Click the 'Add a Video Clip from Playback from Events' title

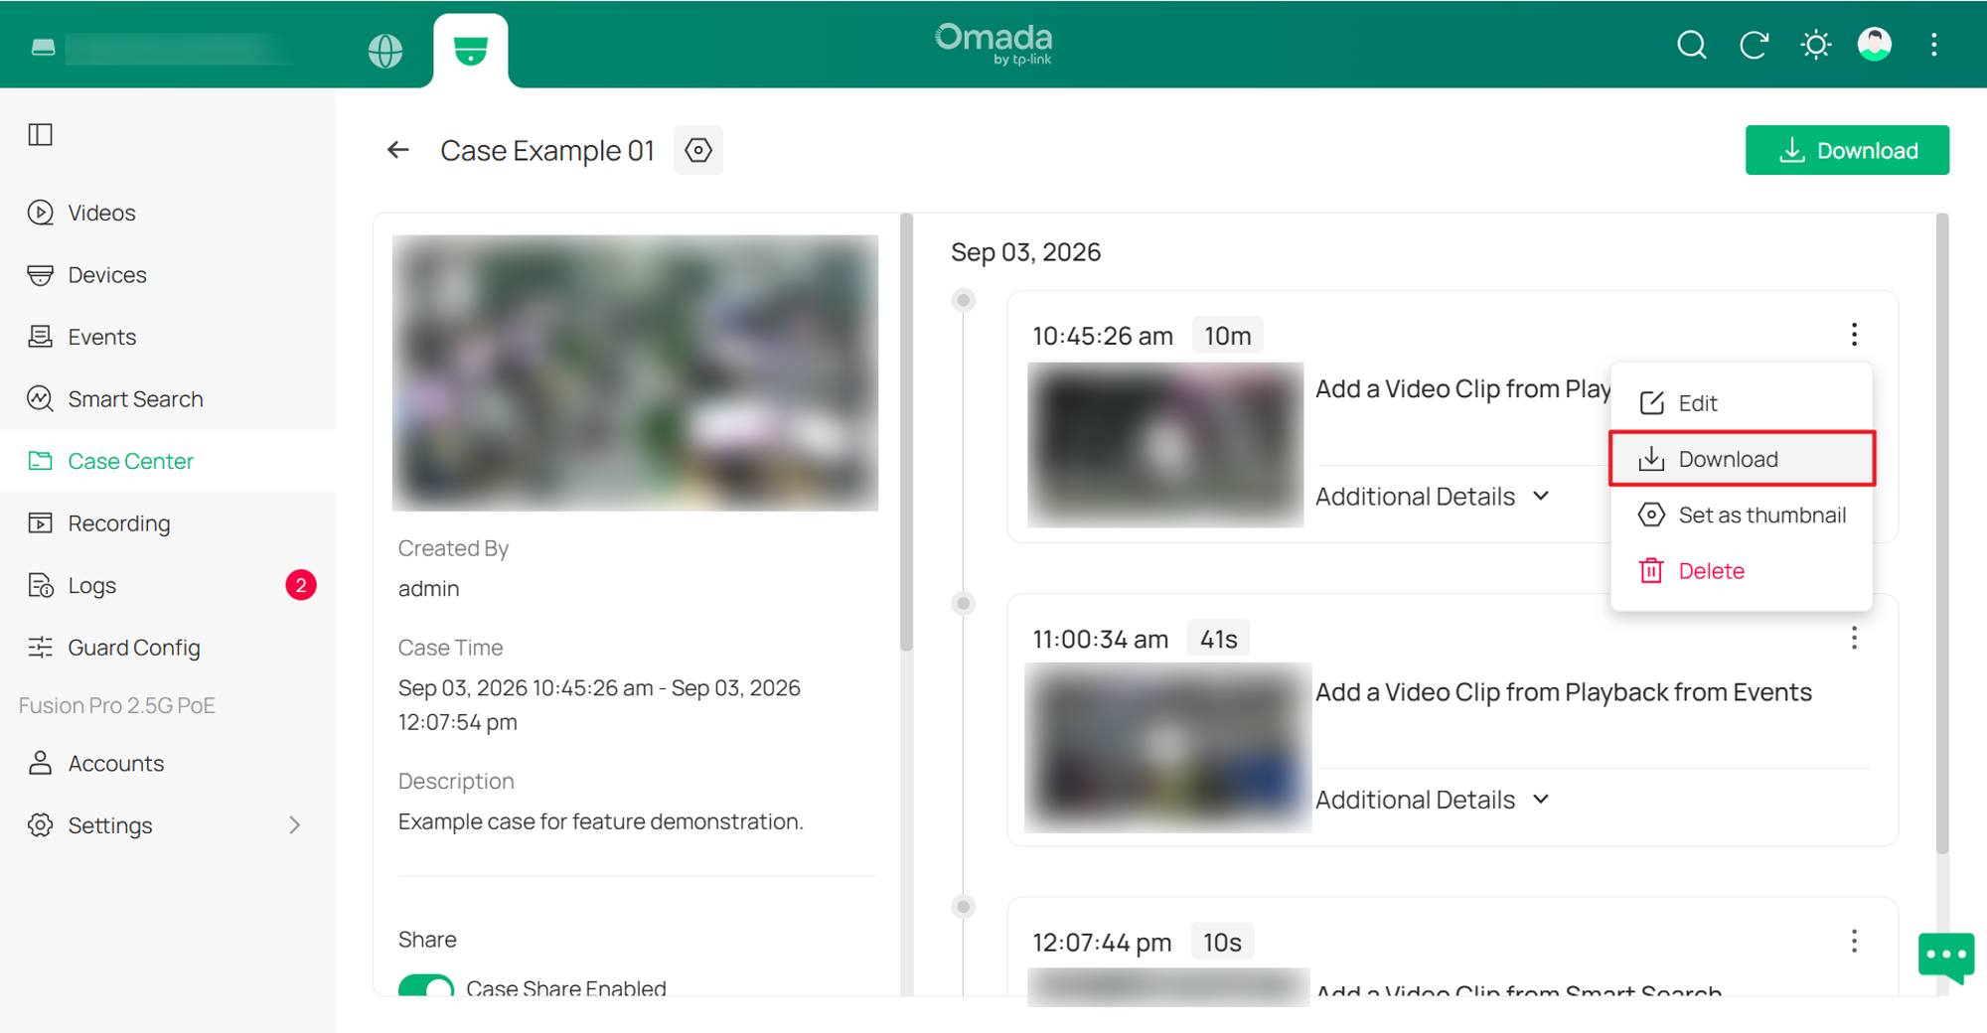(x=1564, y=692)
